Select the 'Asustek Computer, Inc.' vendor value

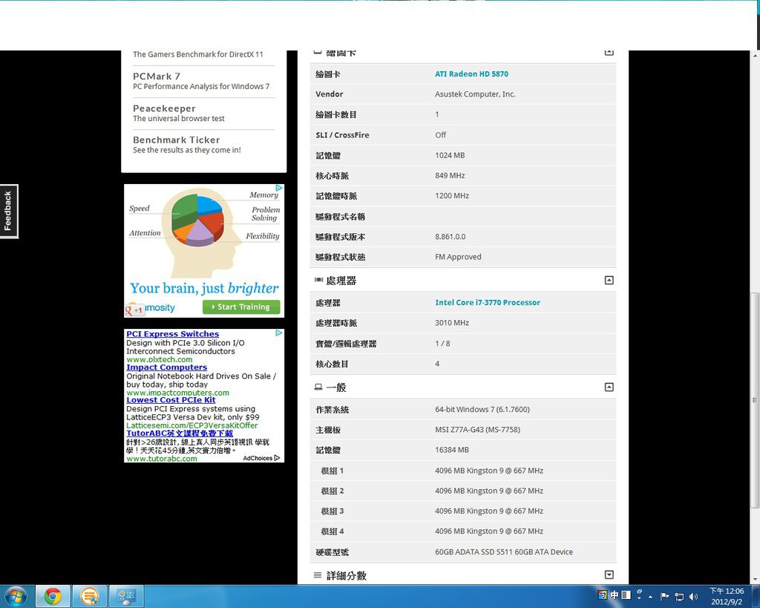coord(475,94)
